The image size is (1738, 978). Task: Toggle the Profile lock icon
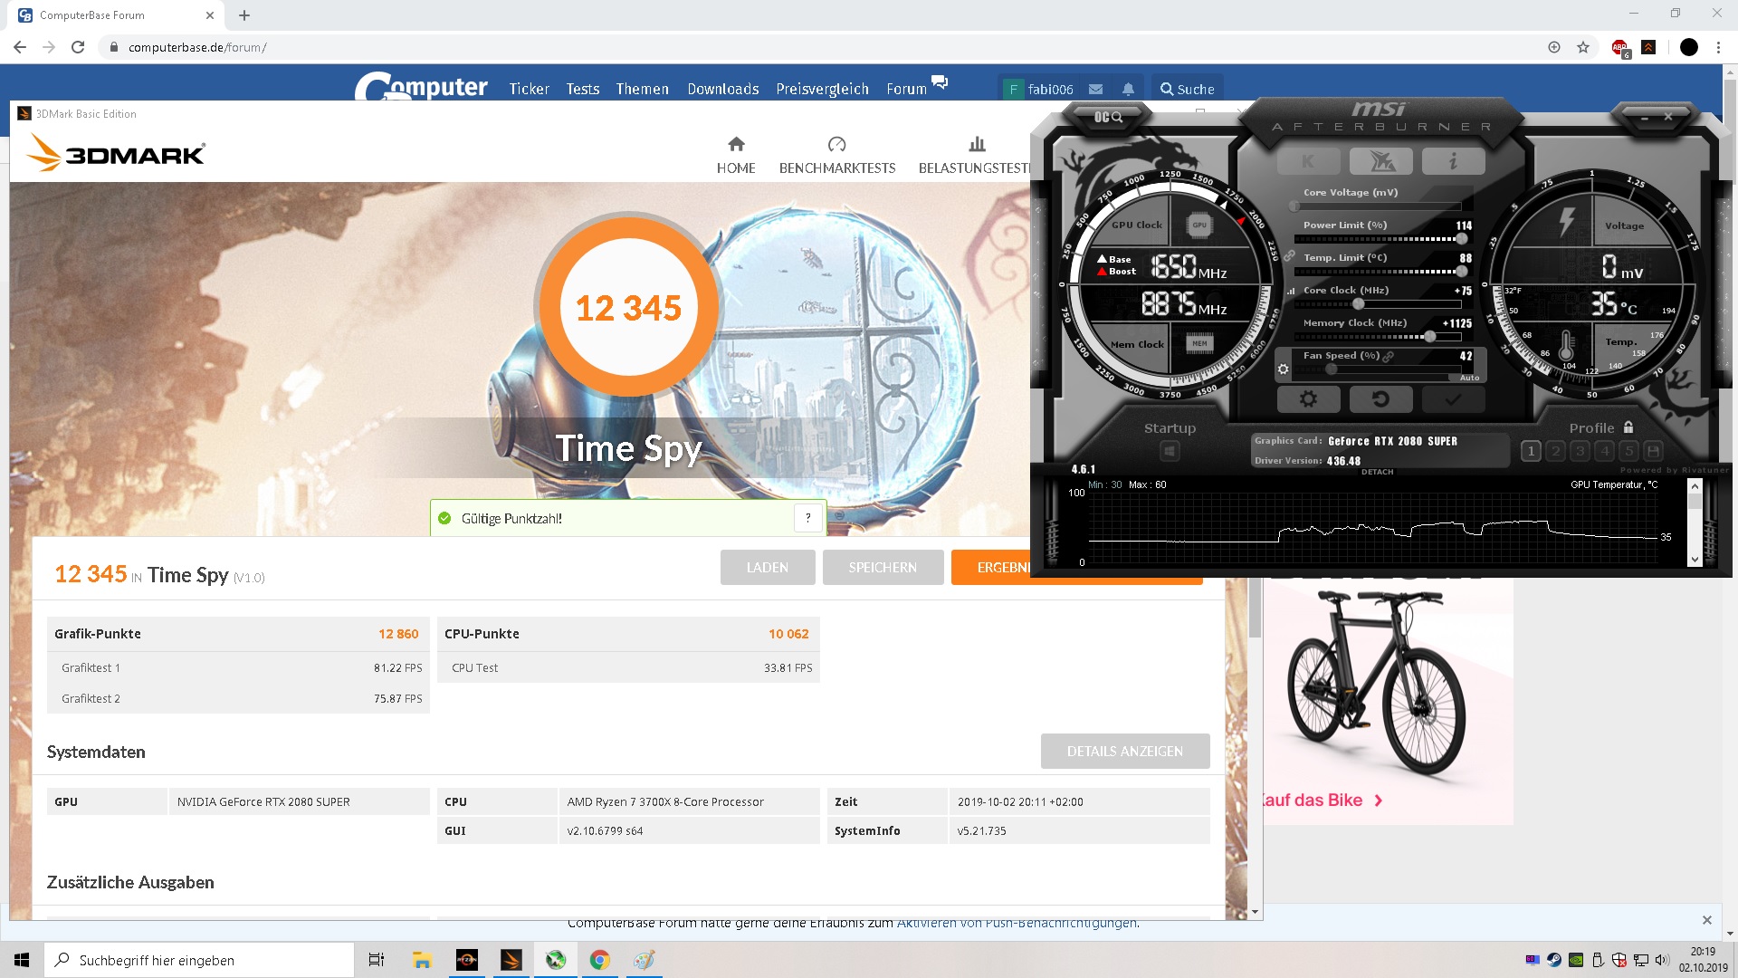[x=1628, y=427]
